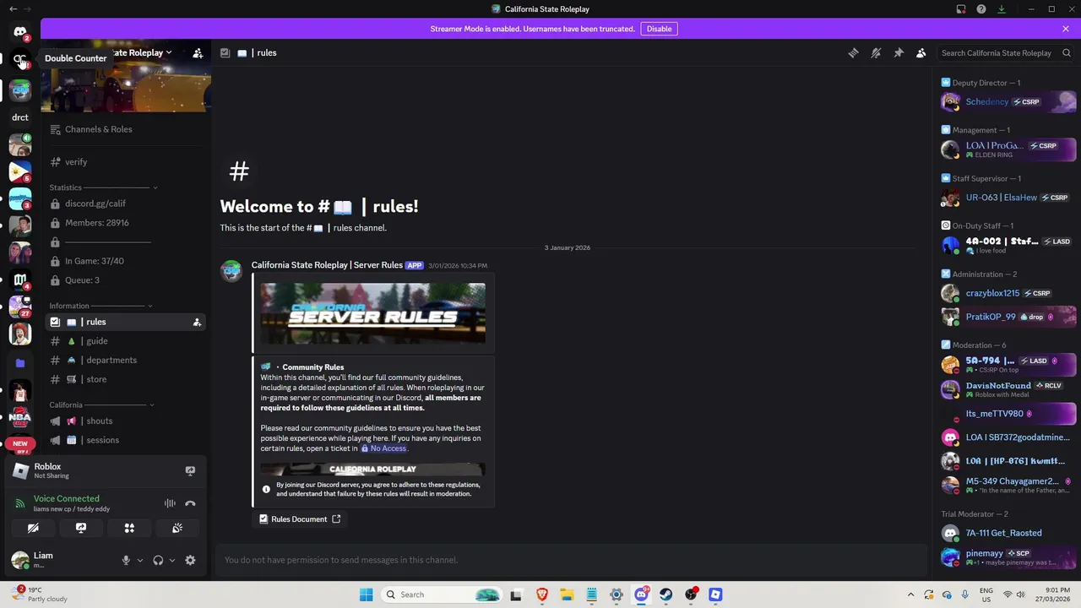Image resolution: width=1081 pixels, height=608 pixels.
Task: Click Queue: 3 stat channel
Action: (x=125, y=280)
